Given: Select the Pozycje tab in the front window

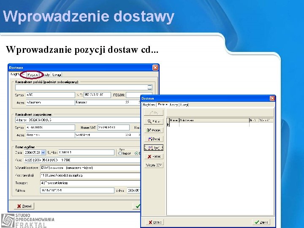Looking at the screenshot, I should [x=163, y=104].
